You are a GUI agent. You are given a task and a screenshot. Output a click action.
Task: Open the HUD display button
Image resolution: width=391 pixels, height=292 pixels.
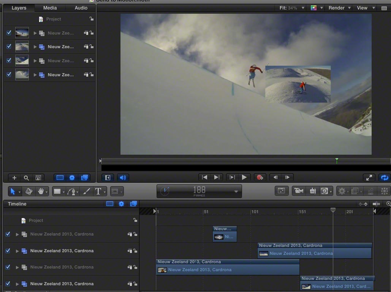281,191
